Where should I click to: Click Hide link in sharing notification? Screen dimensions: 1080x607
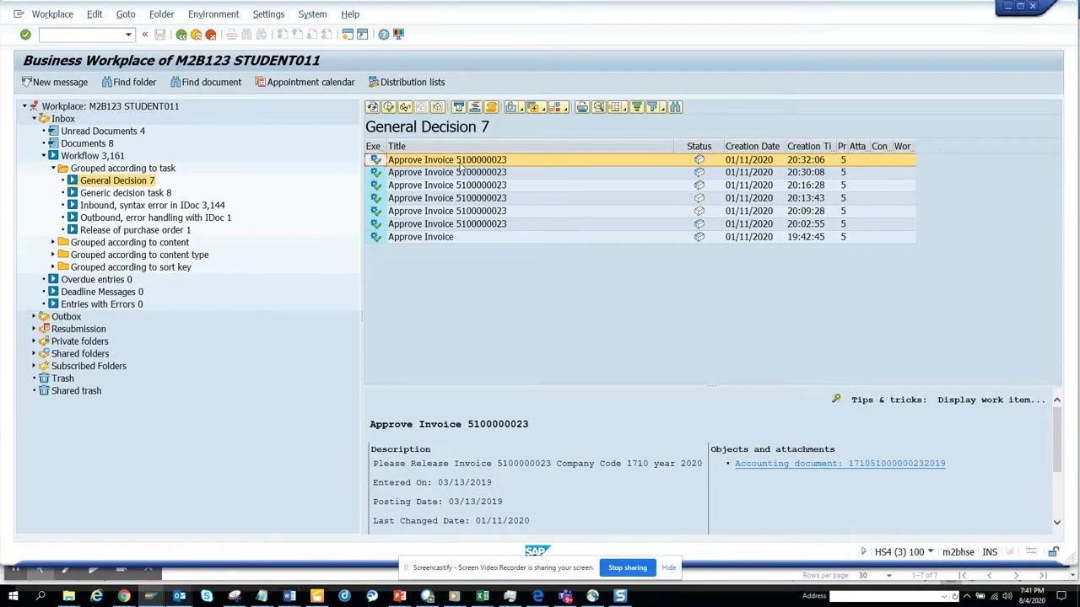(668, 567)
